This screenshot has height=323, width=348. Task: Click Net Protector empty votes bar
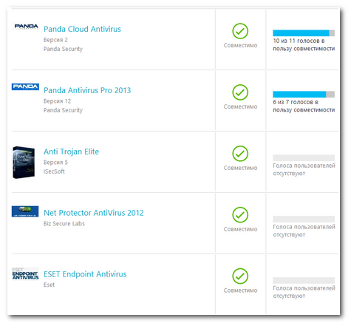coord(304,220)
